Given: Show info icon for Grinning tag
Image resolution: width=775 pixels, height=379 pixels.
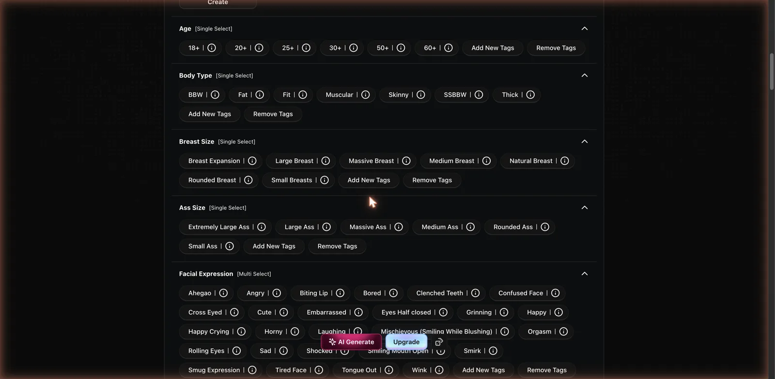Looking at the screenshot, I should (x=504, y=312).
